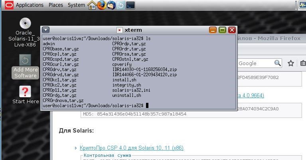This screenshot has width=306, height=160.
Task: Minimize the xterm window
Action: coord(213,30)
